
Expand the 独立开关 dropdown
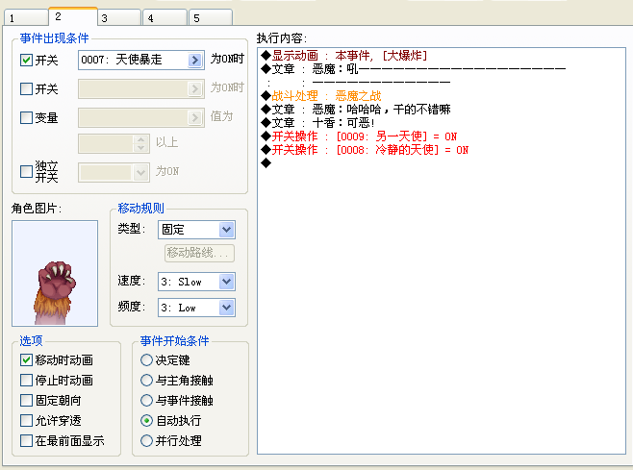pyautogui.click(x=140, y=173)
